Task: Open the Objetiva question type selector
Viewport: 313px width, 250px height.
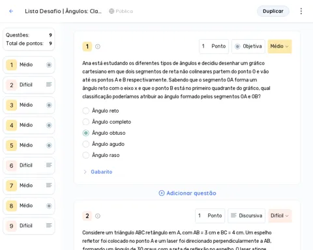Action: coord(248,46)
